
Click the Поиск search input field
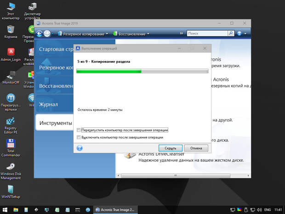point(207,34)
